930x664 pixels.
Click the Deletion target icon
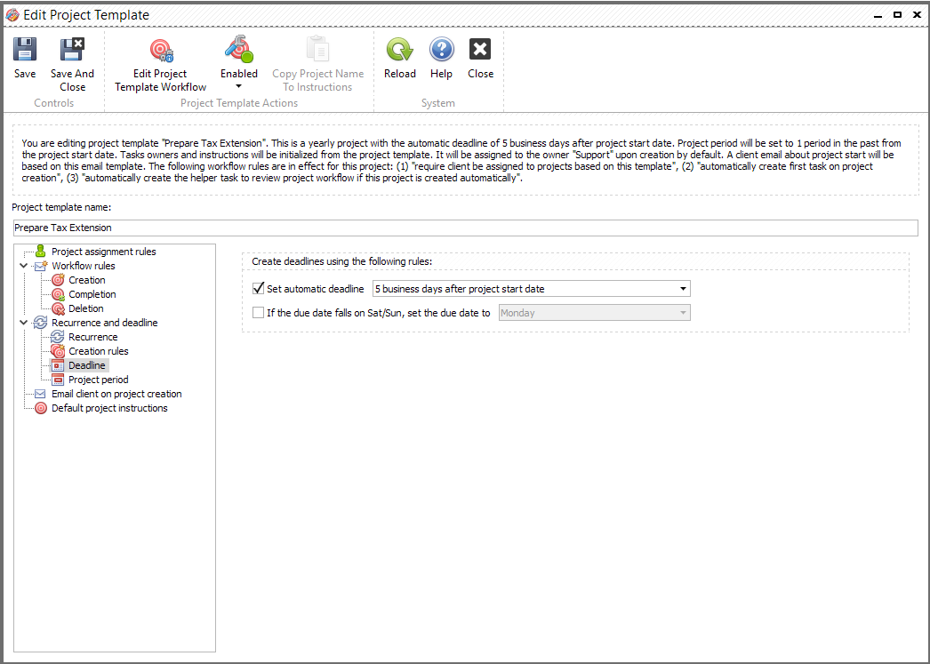tap(58, 308)
